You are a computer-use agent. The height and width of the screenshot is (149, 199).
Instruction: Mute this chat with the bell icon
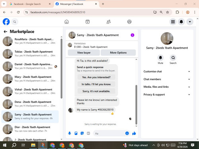click(x=160, y=58)
